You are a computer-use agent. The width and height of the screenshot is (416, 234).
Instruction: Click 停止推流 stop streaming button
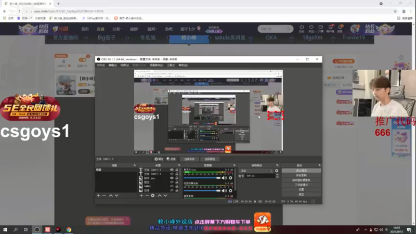pyautogui.click(x=302, y=171)
